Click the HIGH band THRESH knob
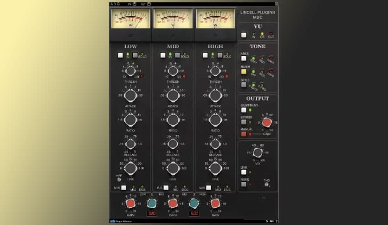This screenshot has height=225, width=388. 215,71
